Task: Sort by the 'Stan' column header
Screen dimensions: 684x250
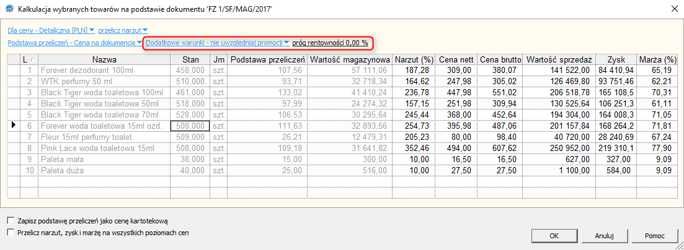Action: click(190, 59)
